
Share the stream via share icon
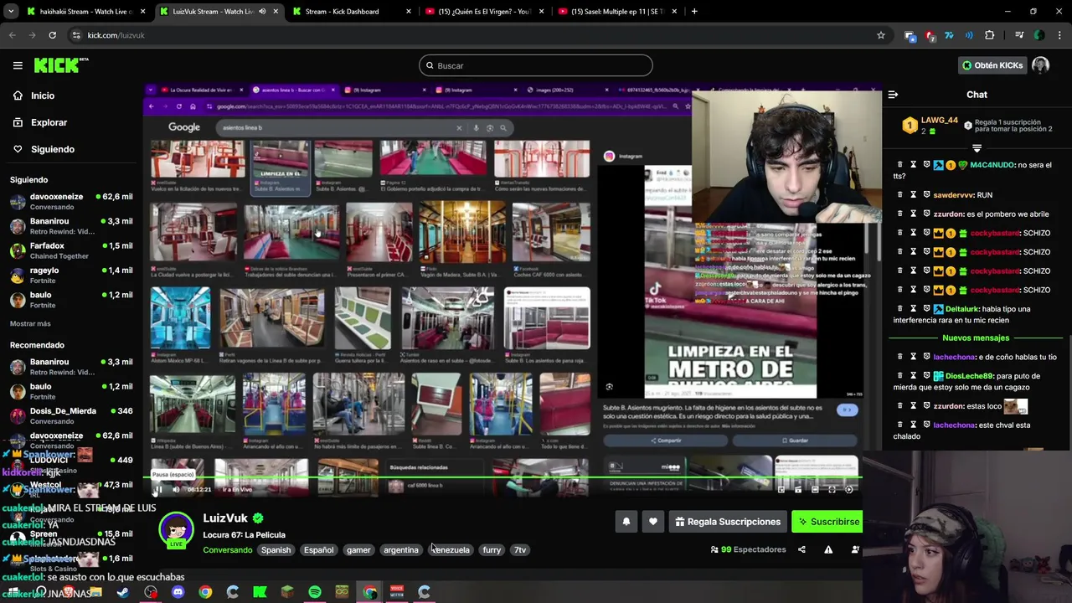tap(801, 549)
